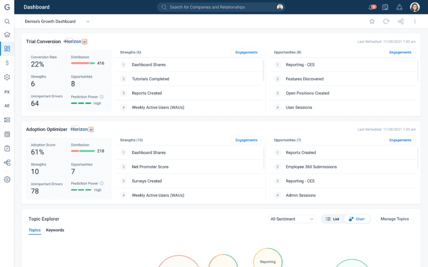Open the three-dot more options menu
Screen dimensions: 428x267
coord(415,21)
